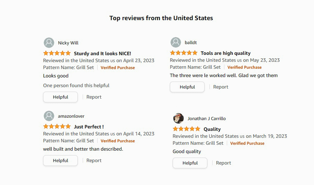Image resolution: width=314 pixels, height=185 pixels.
Task: Report the review by balldt
Action: (221, 87)
